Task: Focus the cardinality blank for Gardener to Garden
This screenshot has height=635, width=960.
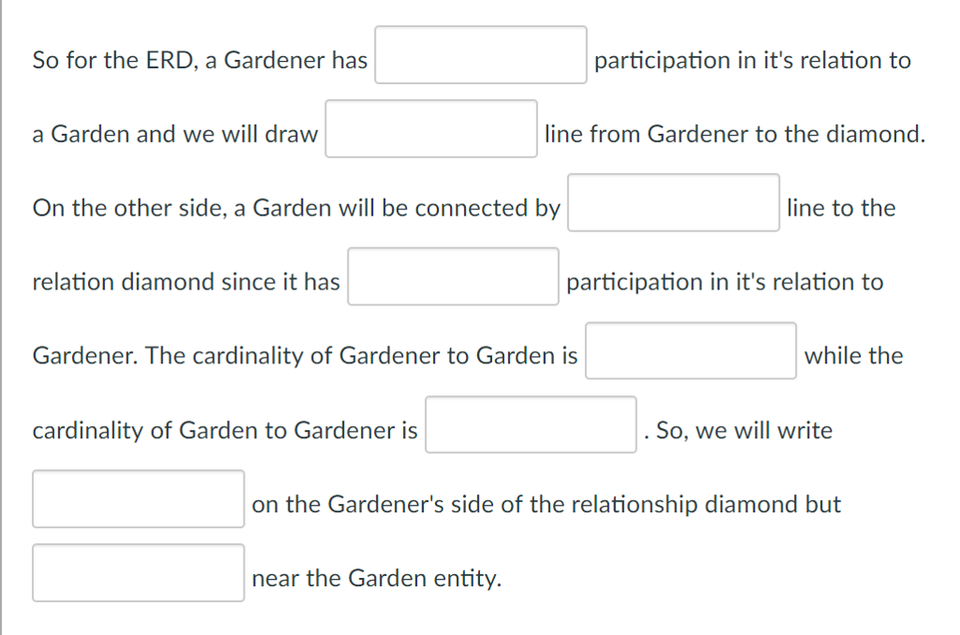Action: [x=690, y=349]
